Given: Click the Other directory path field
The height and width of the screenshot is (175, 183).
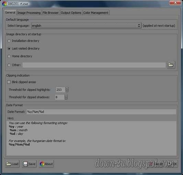Looking at the screenshot, I should coord(94,65).
